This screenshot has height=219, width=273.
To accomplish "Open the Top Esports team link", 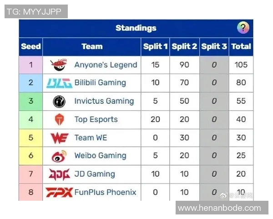I will [x=96, y=120].
